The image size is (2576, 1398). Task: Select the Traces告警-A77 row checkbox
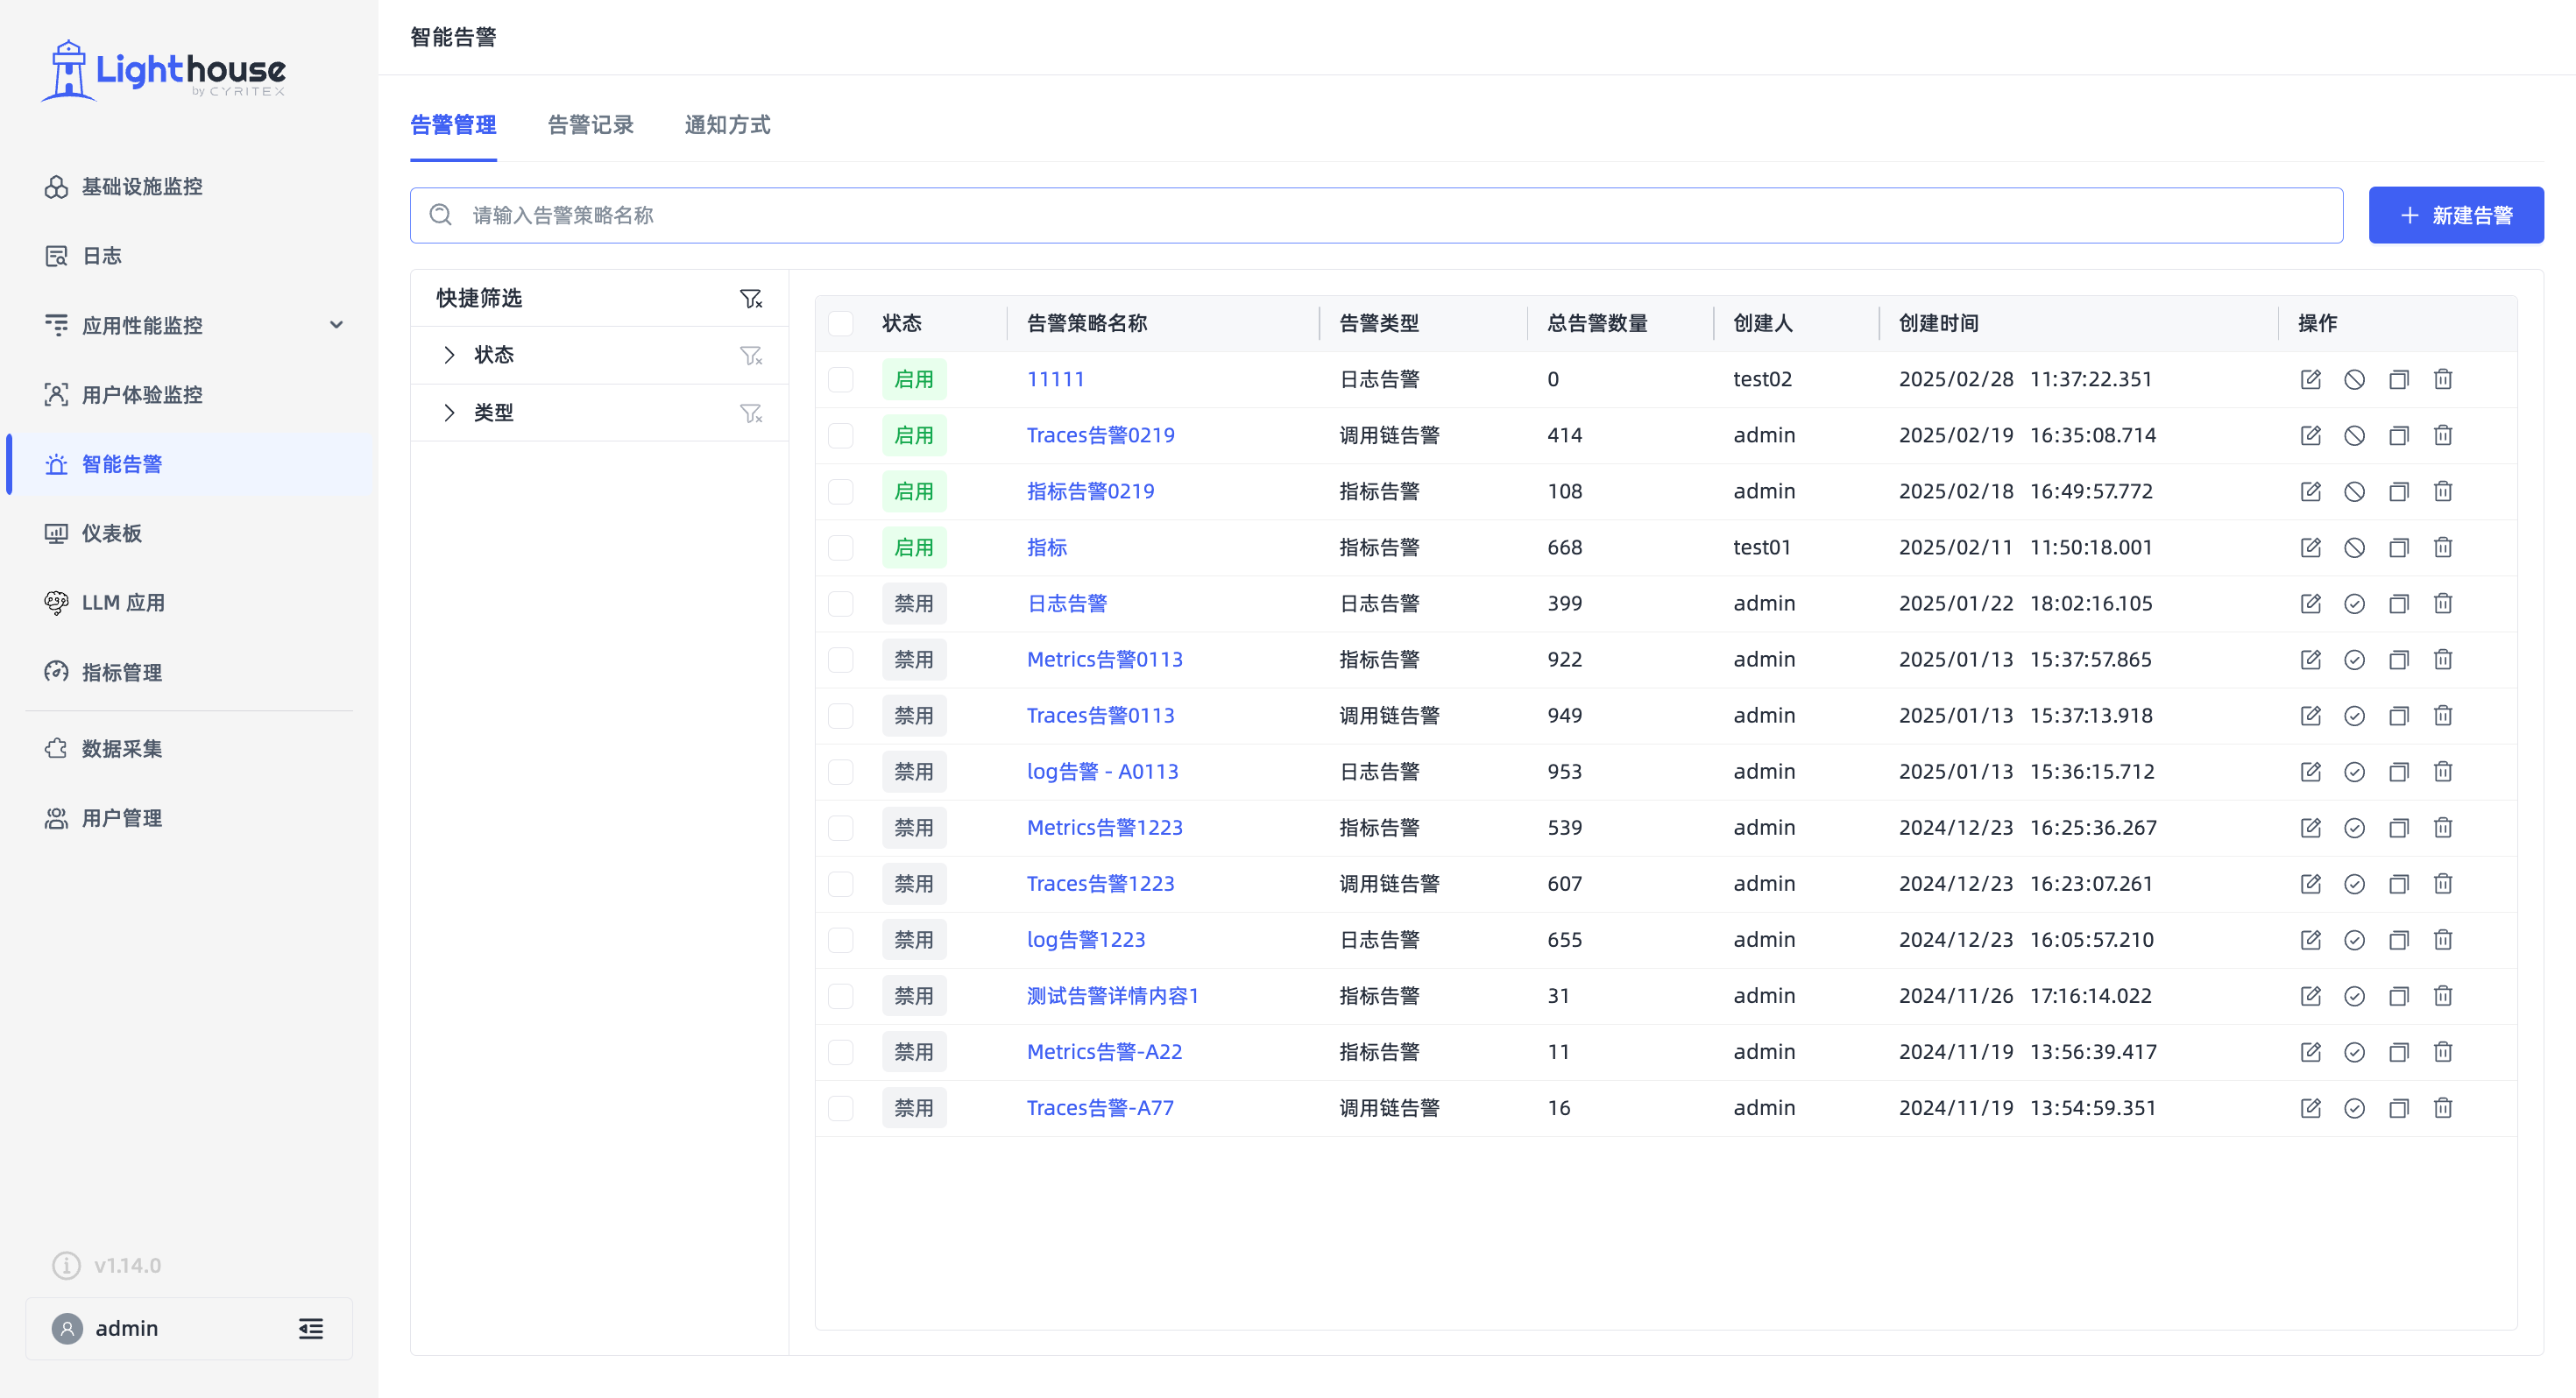[x=841, y=1107]
